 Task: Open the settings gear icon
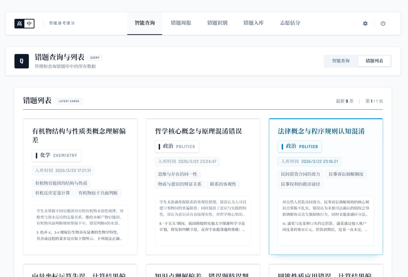click(365, 24)
